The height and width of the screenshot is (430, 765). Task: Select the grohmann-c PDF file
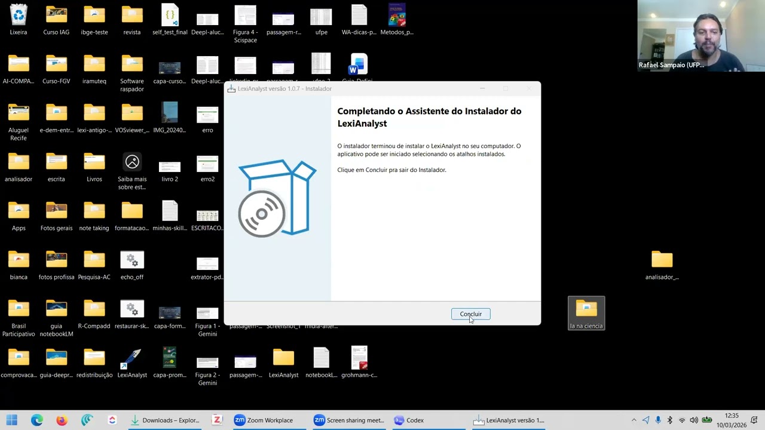[359, 363]
